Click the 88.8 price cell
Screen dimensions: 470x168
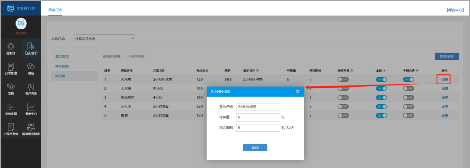click(228, 80)
